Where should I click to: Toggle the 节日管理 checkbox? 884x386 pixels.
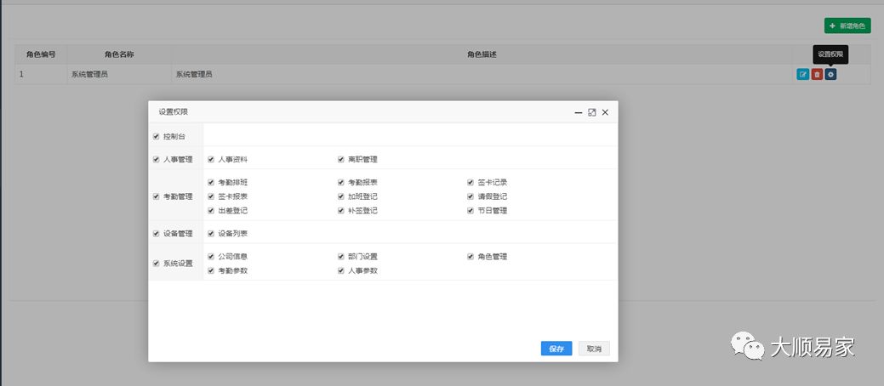click(x=471, y=210)
